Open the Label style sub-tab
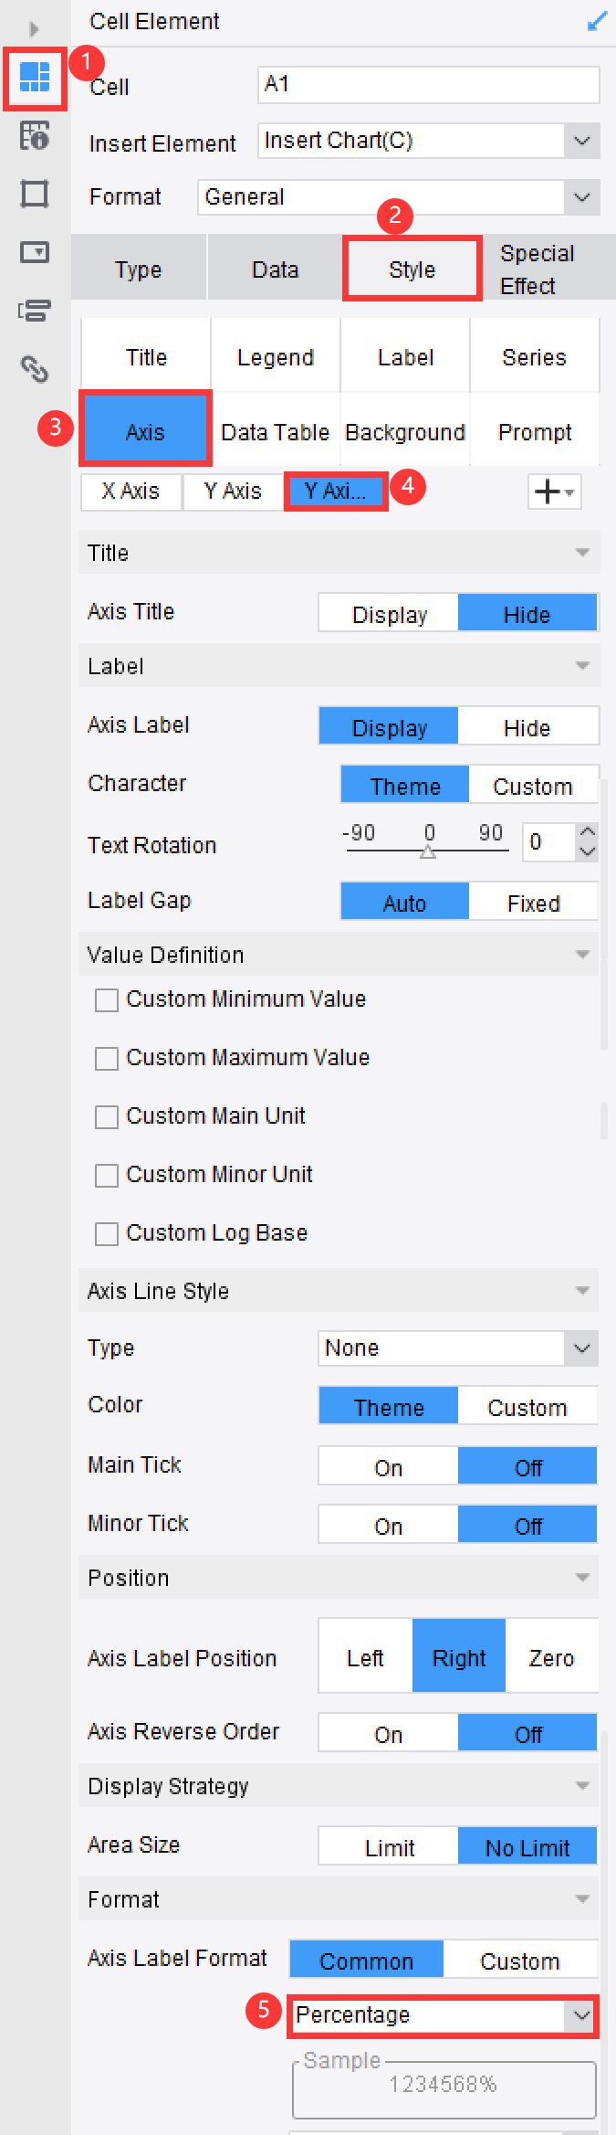This screenshot has height=2135, width=616. (x=405, y=357)
